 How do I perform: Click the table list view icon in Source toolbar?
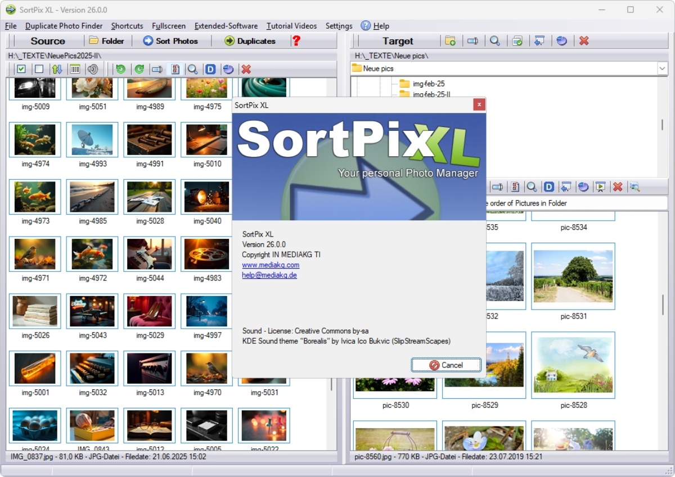pos(74,69)
